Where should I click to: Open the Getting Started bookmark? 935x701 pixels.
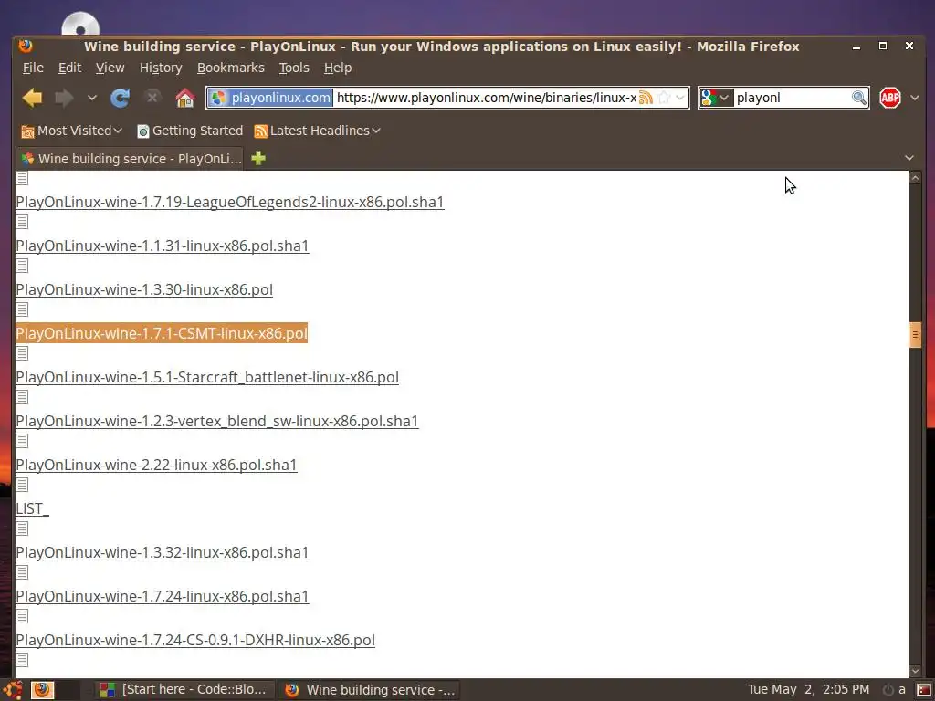190,131
